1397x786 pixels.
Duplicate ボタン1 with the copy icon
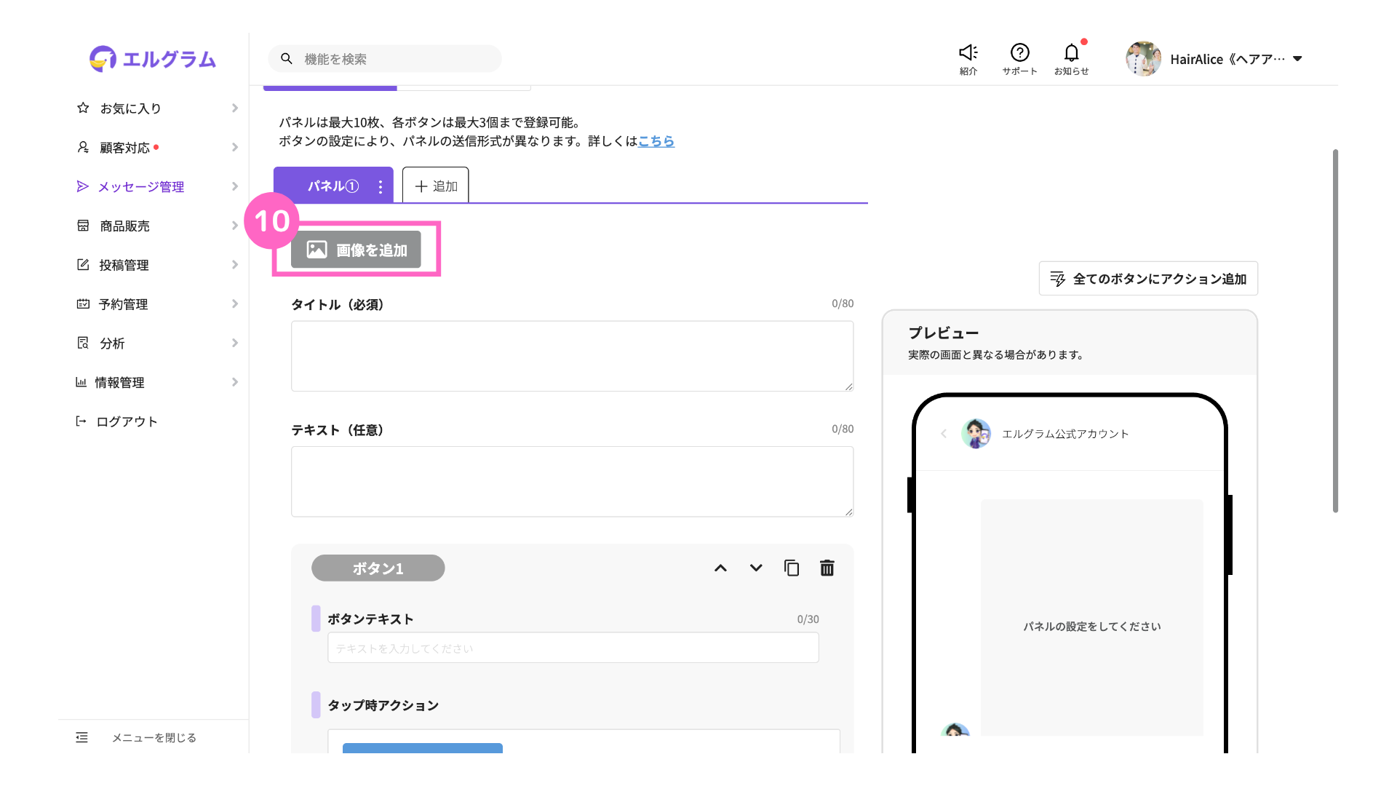pos(792,568)
